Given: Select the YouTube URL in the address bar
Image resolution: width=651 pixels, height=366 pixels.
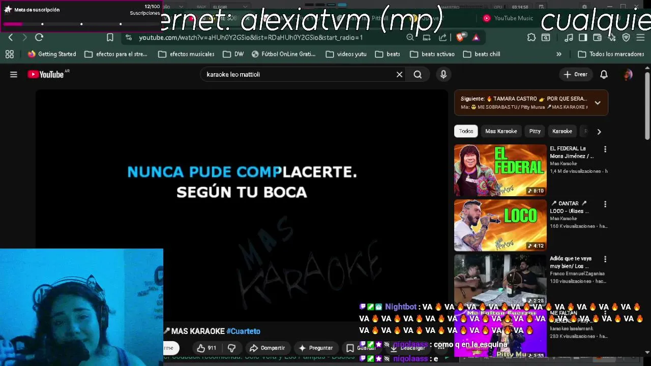Looking at the screenshot, I should pyautogui.click(x=251, y=38).
